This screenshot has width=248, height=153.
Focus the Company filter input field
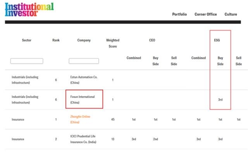click(x=84, y=61)
